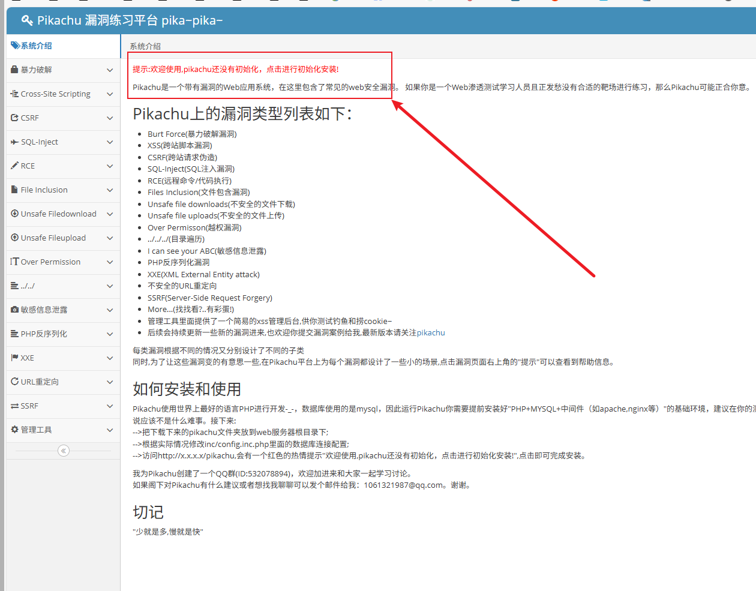Click the Pikachu上的漏洞类型列表如下 heading
756x591 pixels.
(x=242, y=113)
